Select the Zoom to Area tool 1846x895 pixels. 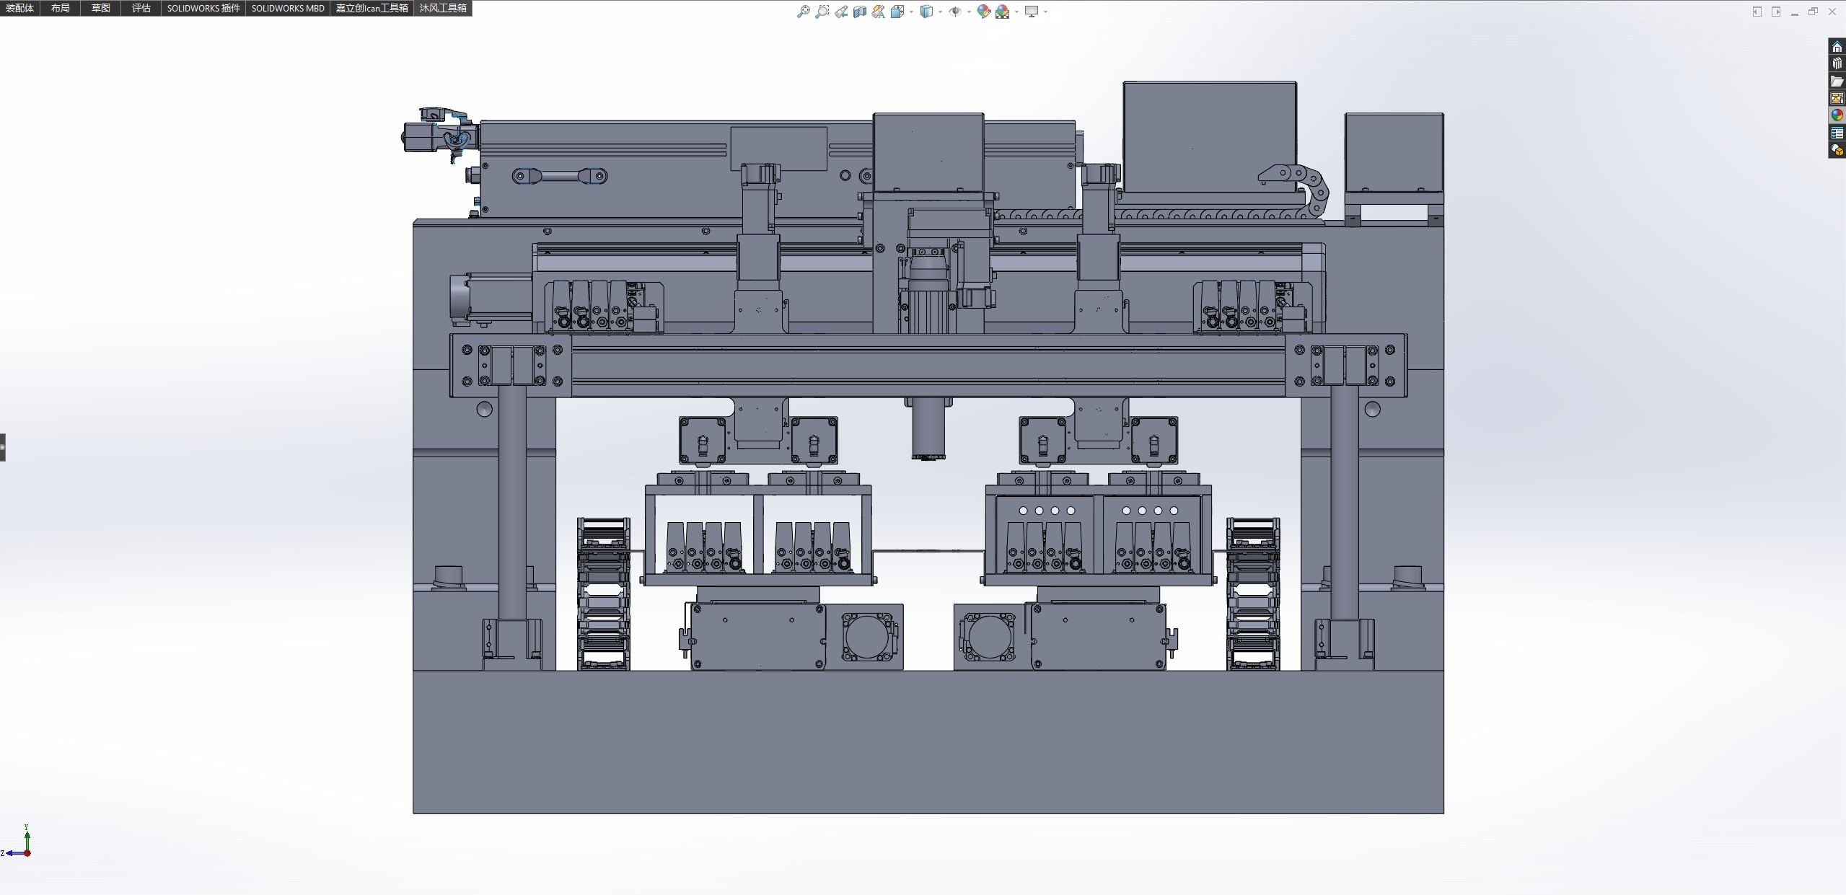(822, 12)
